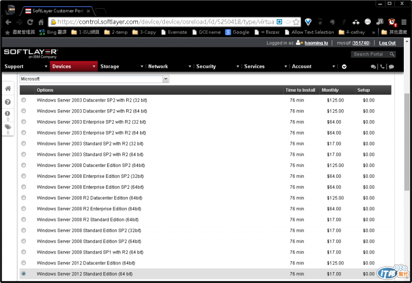
Task: Expand the Security menu arrow
Action: (x=238, y=66)
